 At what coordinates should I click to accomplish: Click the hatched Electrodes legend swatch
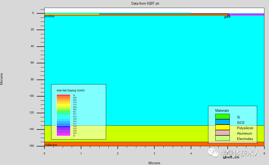point(222,138)
